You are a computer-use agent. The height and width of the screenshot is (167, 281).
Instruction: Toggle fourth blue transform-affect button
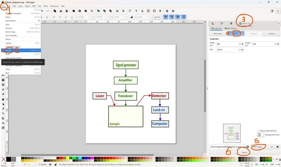pyautogui.click(x=184, y=17)
